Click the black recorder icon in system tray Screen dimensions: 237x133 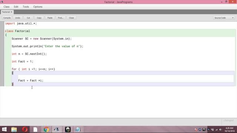point(204,130)
